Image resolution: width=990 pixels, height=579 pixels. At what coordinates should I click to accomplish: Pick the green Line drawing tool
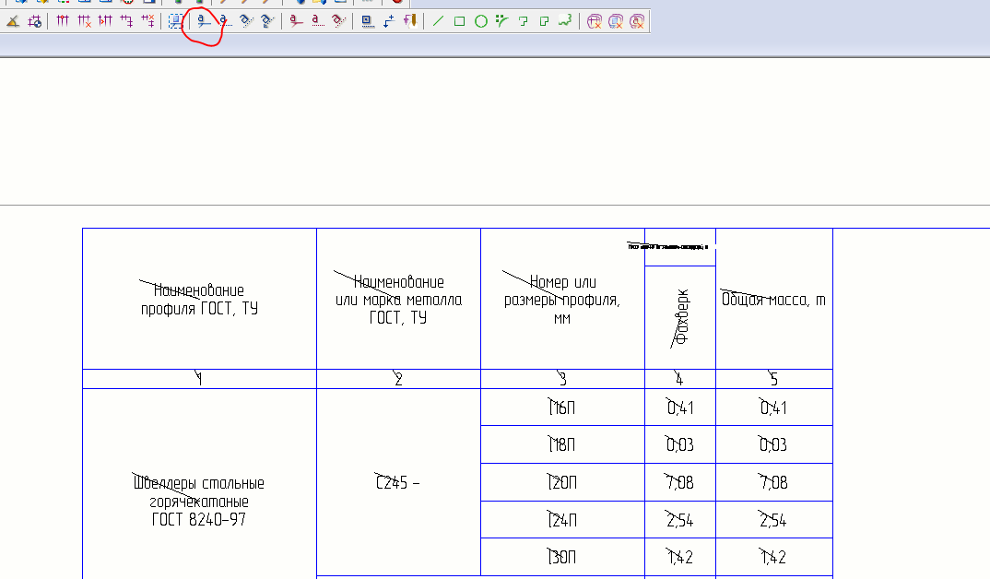point(438,20)
